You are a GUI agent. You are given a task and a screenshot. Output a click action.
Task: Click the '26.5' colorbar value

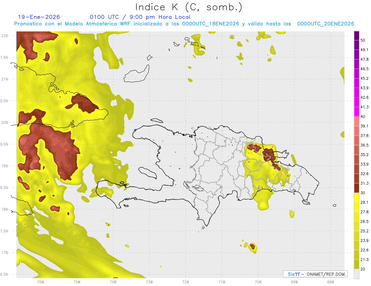(365, 221)
